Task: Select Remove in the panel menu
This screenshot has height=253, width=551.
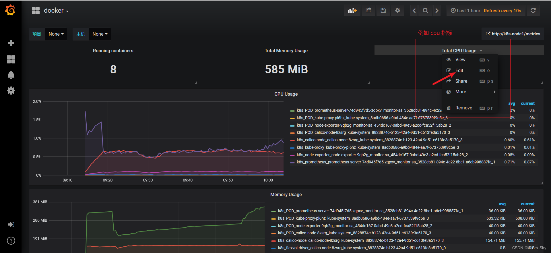Action: [469, 108]
